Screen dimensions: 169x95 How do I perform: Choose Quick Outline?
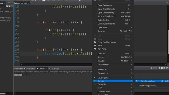113,20
